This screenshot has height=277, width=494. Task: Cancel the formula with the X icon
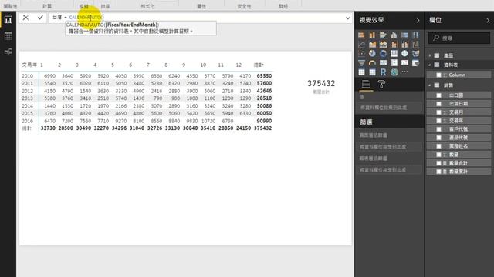pos(25,18)
